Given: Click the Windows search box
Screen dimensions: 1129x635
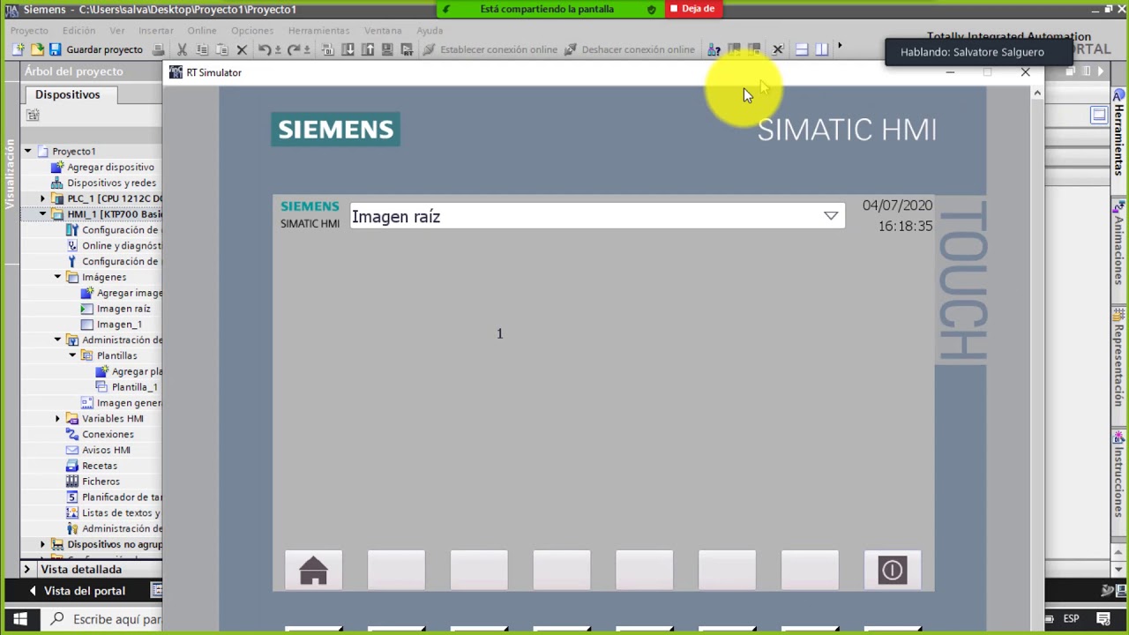Looking at the screenshot, I should tap(101, 619).
